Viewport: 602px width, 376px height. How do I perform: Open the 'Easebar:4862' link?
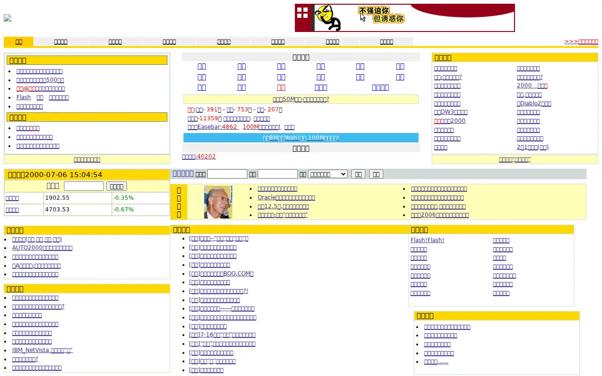click(213, 127)
